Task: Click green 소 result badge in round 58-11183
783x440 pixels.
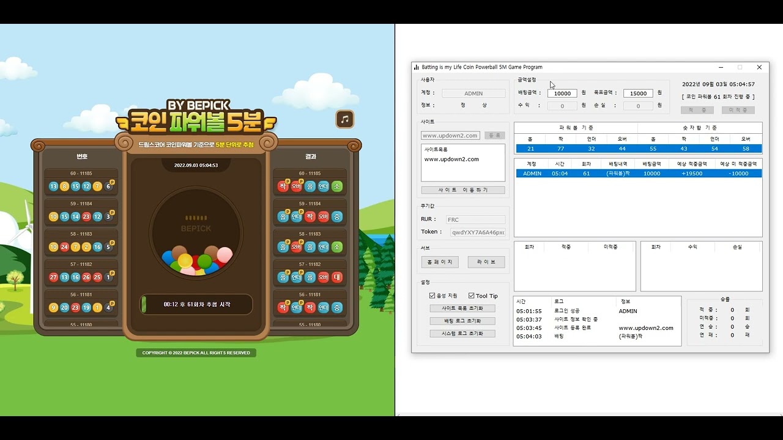Action: tap(337, 247)
